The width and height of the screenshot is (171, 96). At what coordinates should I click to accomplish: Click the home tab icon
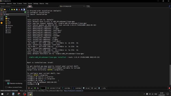[x=30, y=6]
